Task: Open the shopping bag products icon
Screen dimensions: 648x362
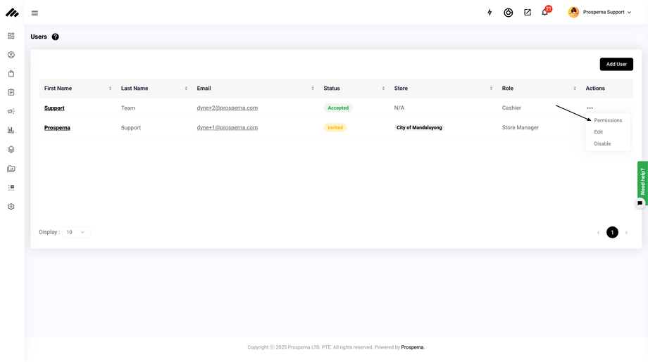Action: click(x=11, y=74)
